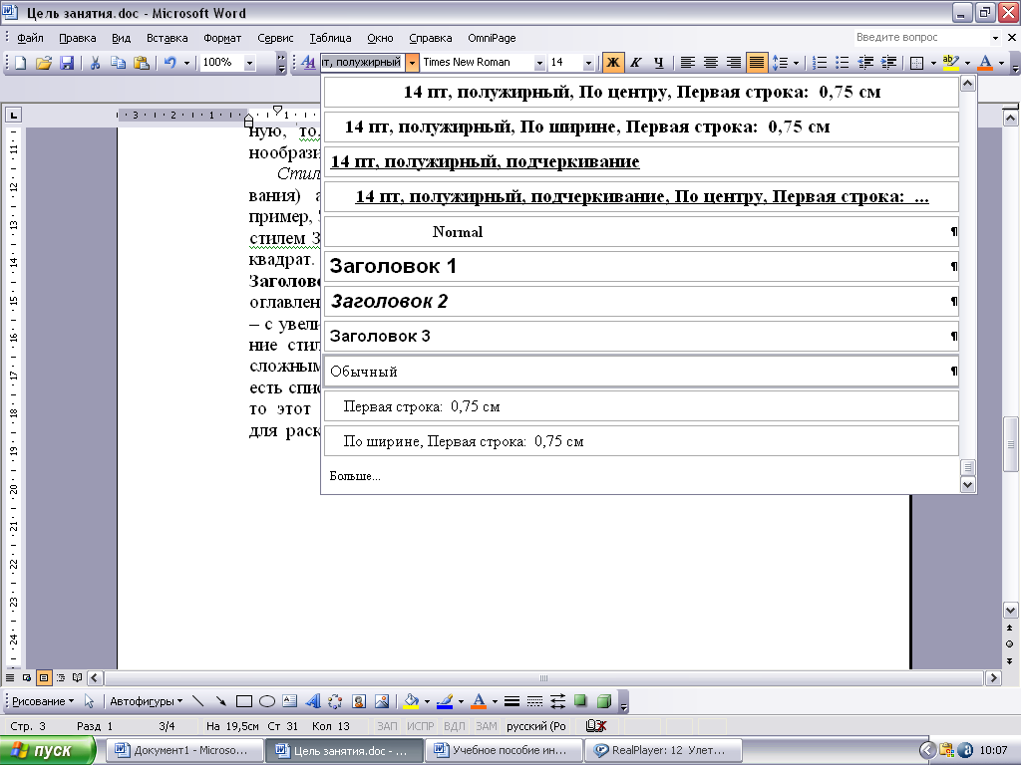Open highlight color dropdown arrow
This screenshot has width=1021, height=765.
coord(967,63)
